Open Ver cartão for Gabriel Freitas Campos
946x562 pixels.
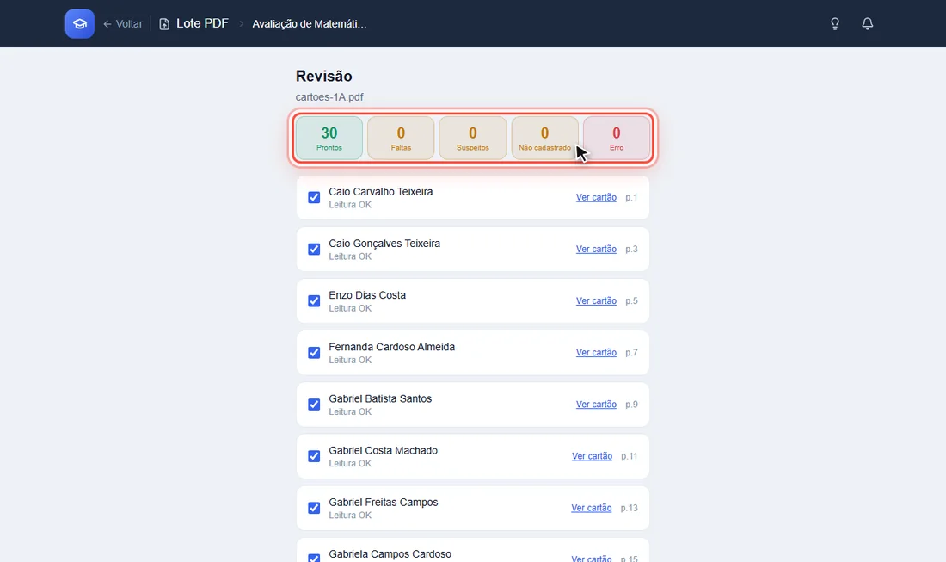pyautogui.click(x=592, y=509)
